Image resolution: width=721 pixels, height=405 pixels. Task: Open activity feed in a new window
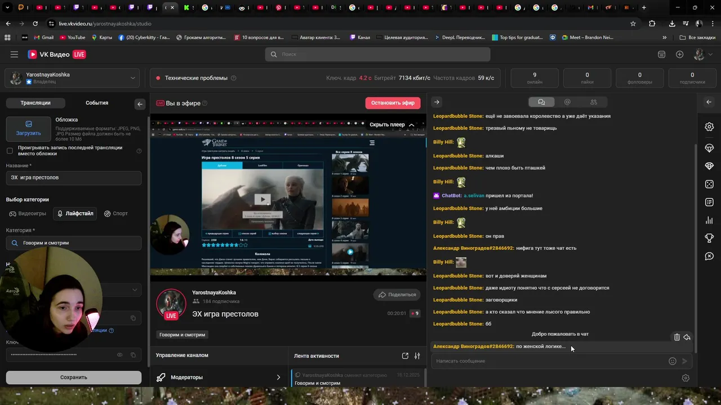[x=405, y=356]
